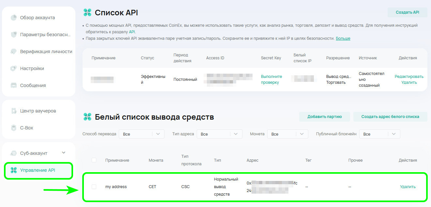Expand the Суб-аккаунт menu chevron

(64, 153)
